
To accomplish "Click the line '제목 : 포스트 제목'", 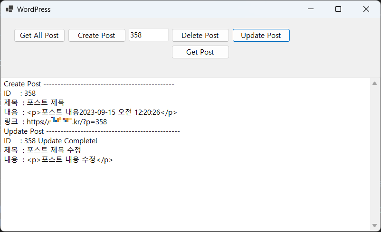I will (34, 102).
